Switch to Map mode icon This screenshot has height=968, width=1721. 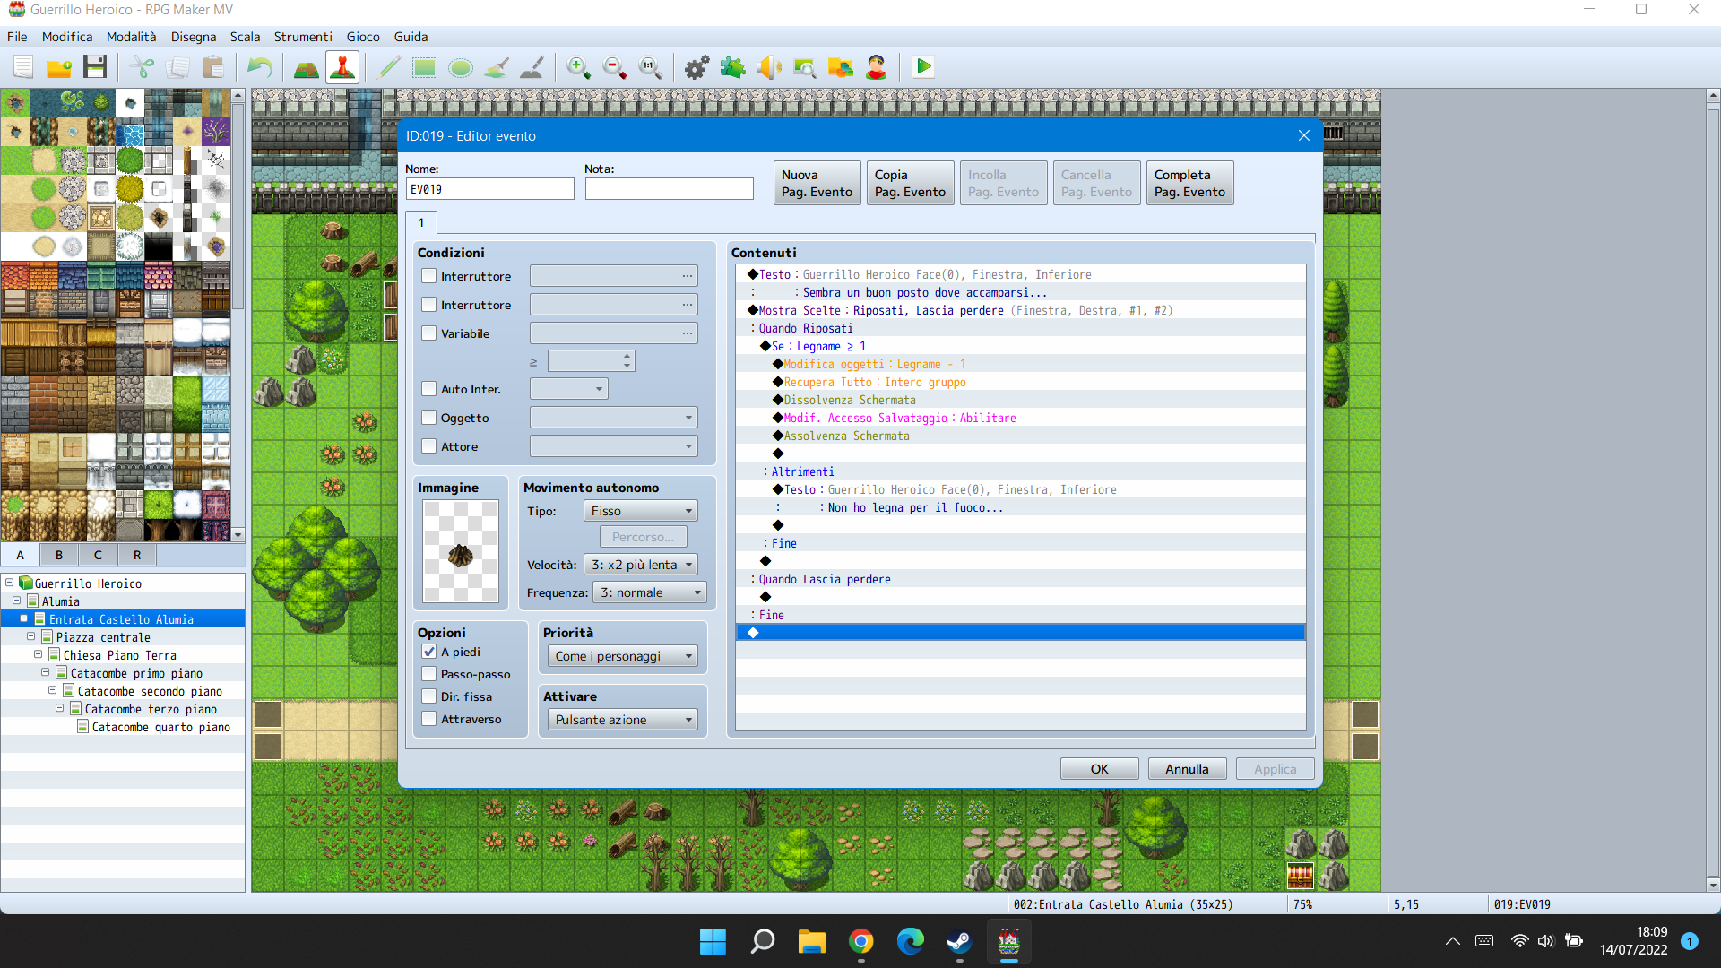click(306, 67)
